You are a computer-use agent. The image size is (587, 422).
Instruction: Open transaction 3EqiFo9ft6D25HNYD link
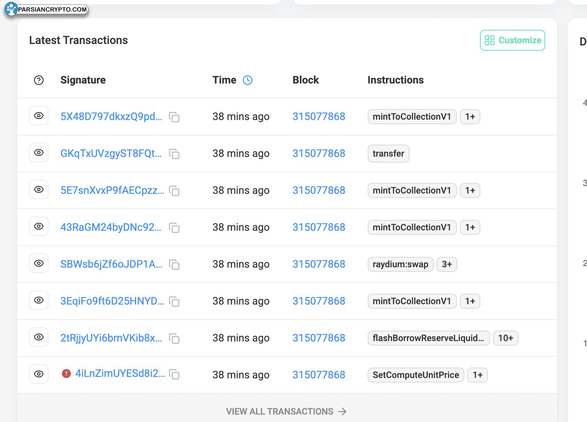(112, 301)
